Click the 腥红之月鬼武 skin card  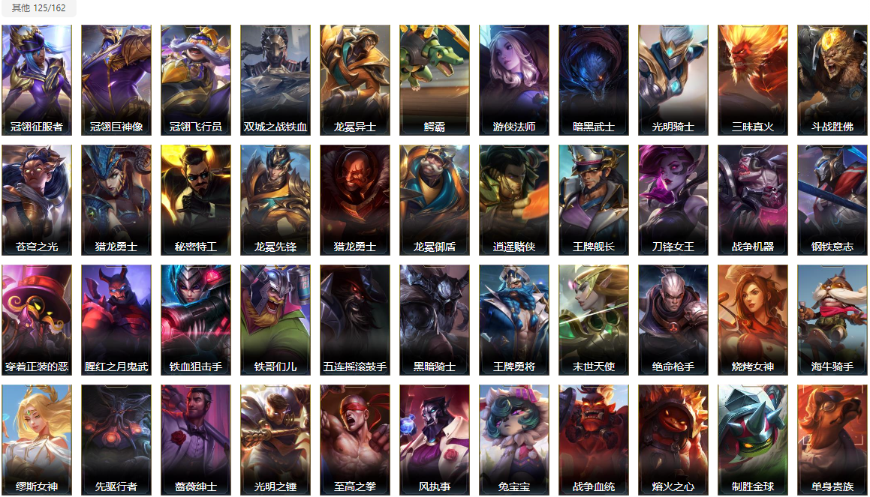[116, 319]
